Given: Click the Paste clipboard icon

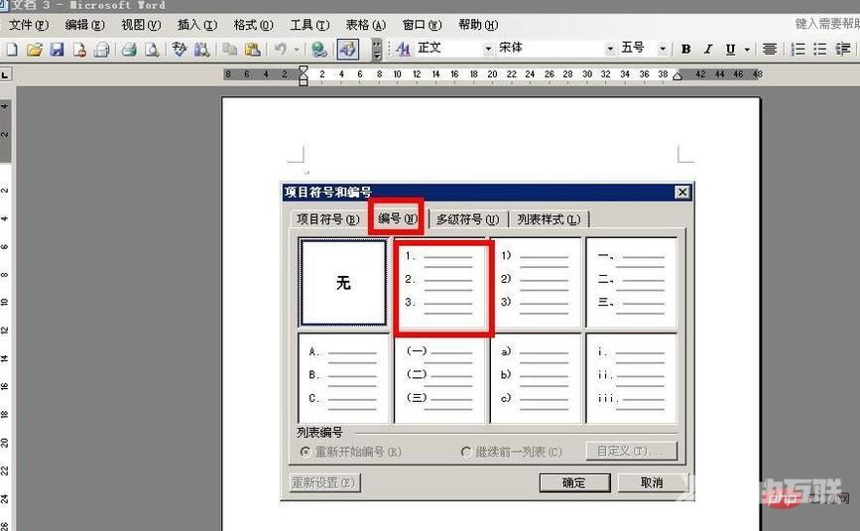Looking at the screenshot, I should [253, 49].
